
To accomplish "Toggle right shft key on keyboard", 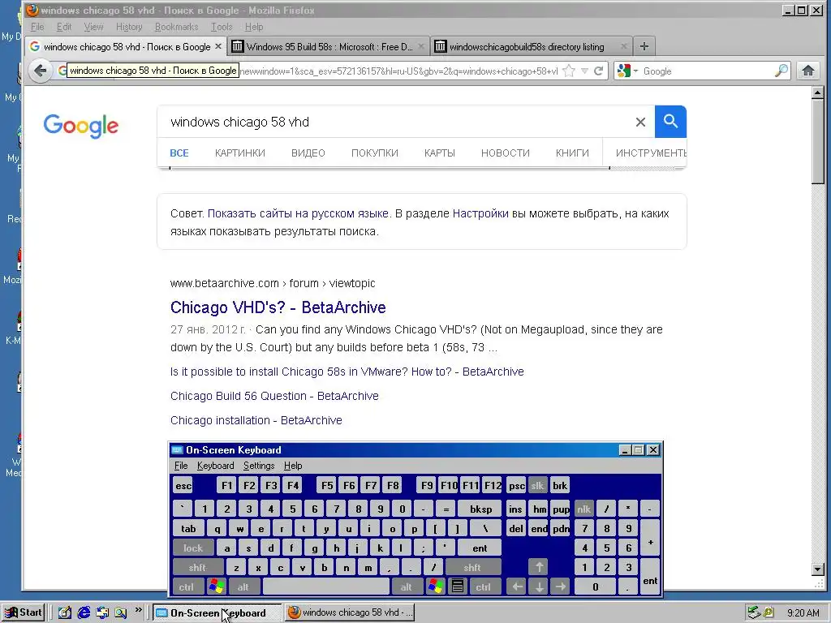I will pos(472,567).
